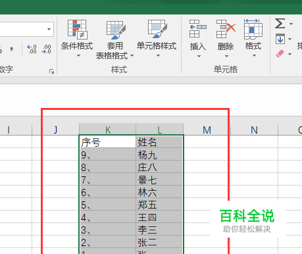Image resolution: width=302 pixels, height=254 pixels.
Task: Click the cell containing 7、
Action: [x=107, y=179]
